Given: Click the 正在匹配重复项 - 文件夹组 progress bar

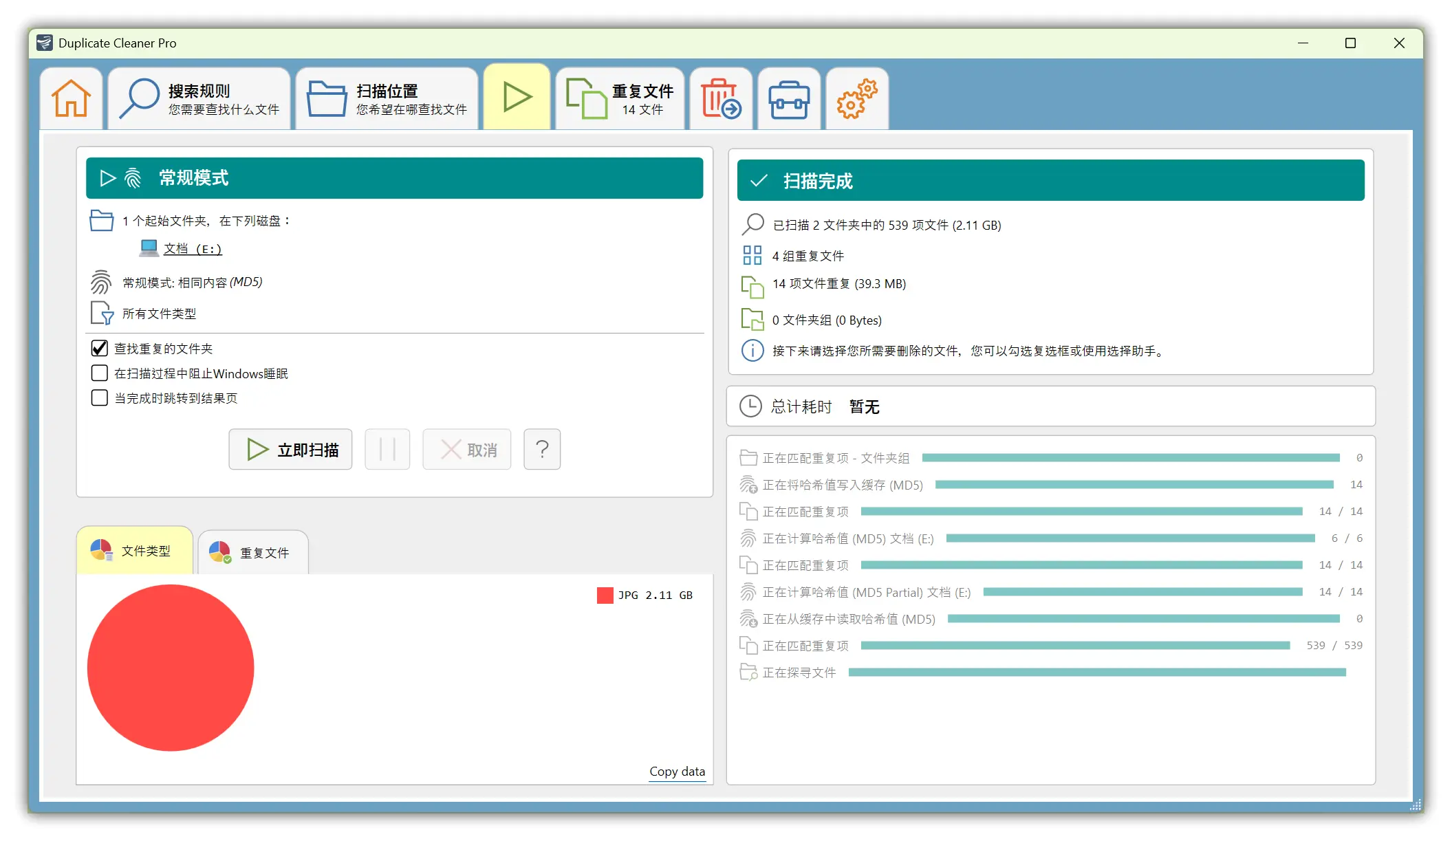Looking at the screenshot, I should (1131, 458).
